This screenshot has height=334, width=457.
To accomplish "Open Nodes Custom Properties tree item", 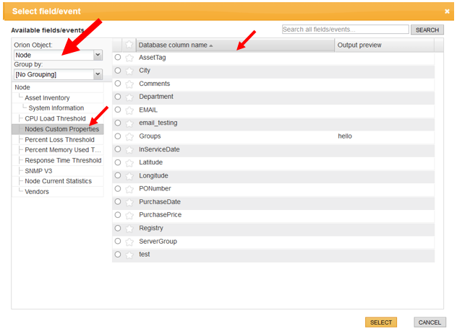I will [x=61, y=129].
